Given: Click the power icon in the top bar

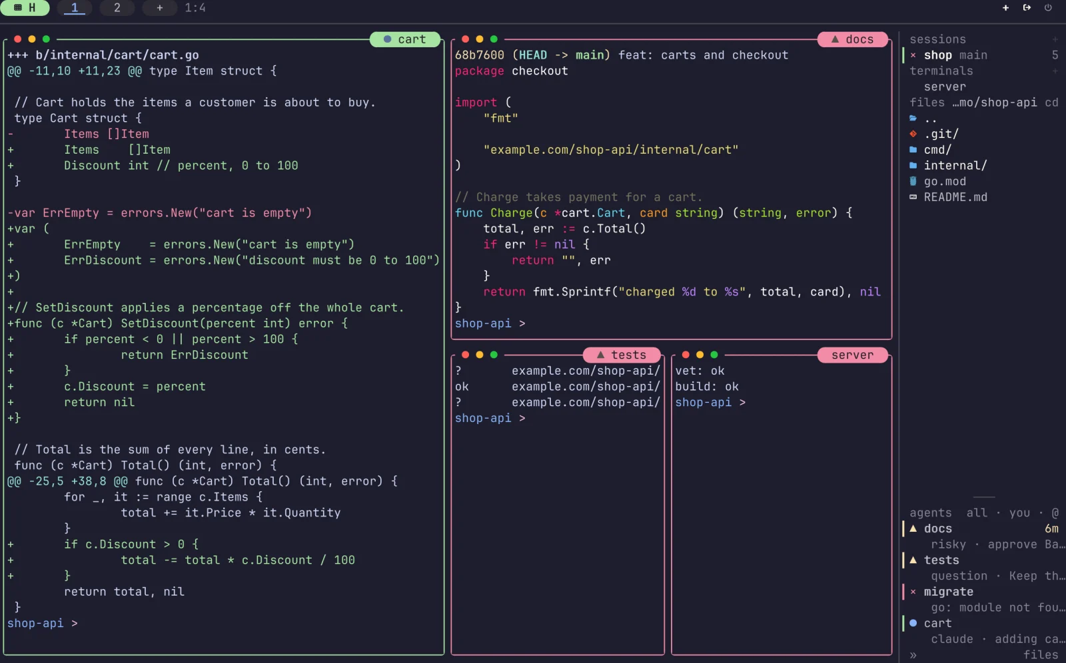Looking at the screenshot, I should pyautogui.click(x=1048, y=8).
